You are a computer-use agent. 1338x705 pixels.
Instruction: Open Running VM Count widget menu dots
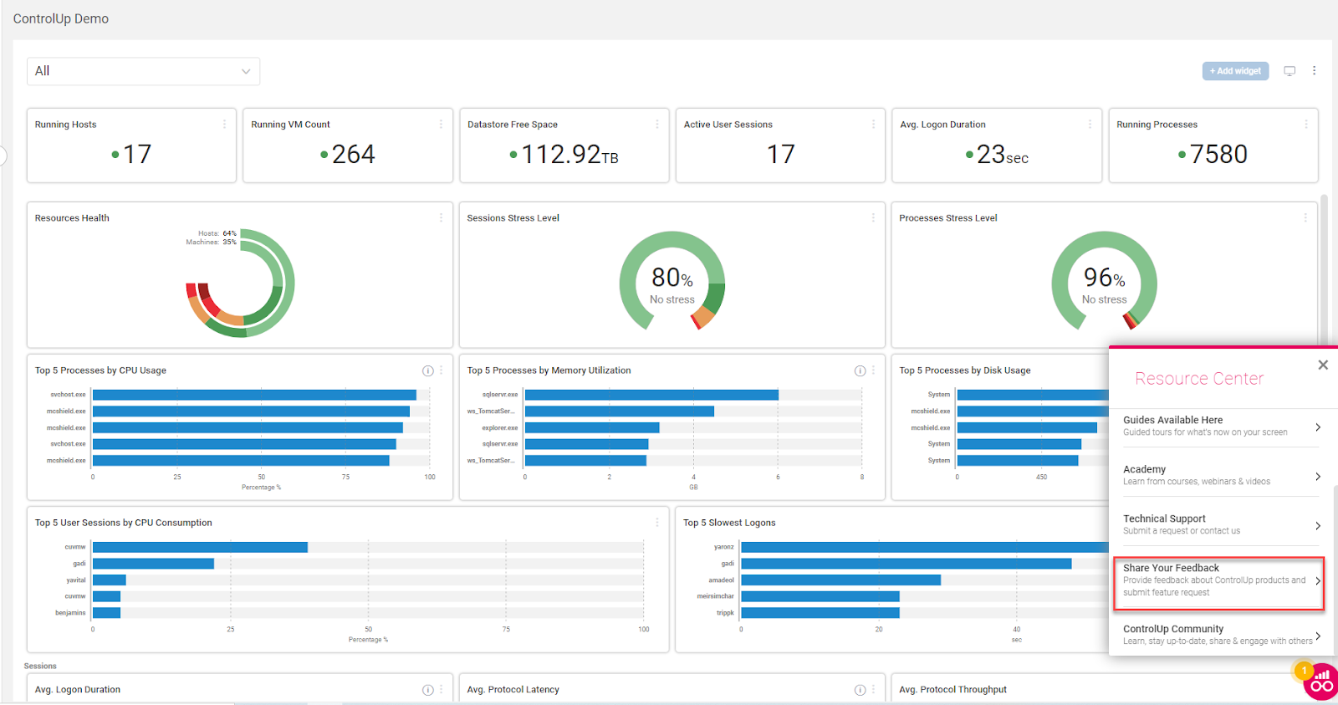tap(441, 124)
